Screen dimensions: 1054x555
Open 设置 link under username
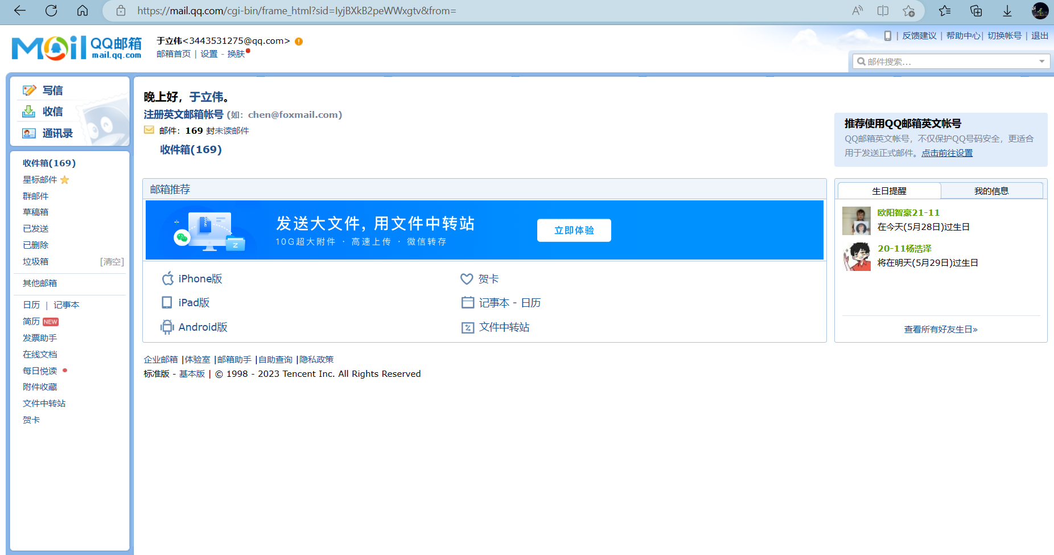[209, 54]
